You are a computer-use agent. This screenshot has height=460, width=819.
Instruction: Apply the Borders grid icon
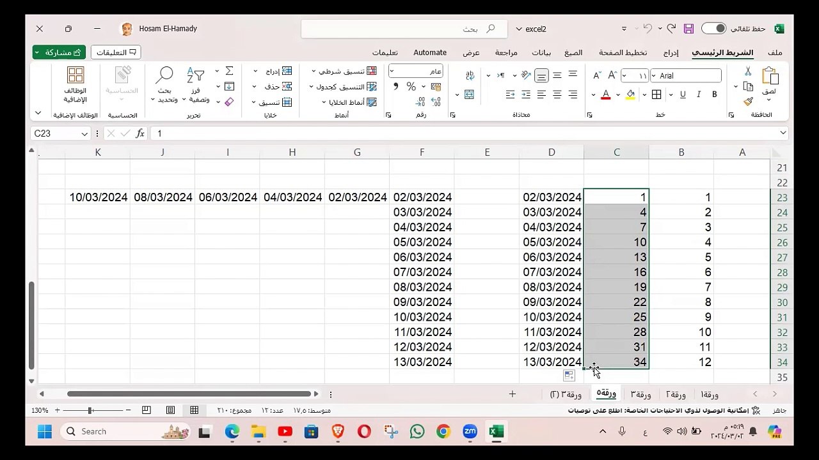[x=656, y=95]
